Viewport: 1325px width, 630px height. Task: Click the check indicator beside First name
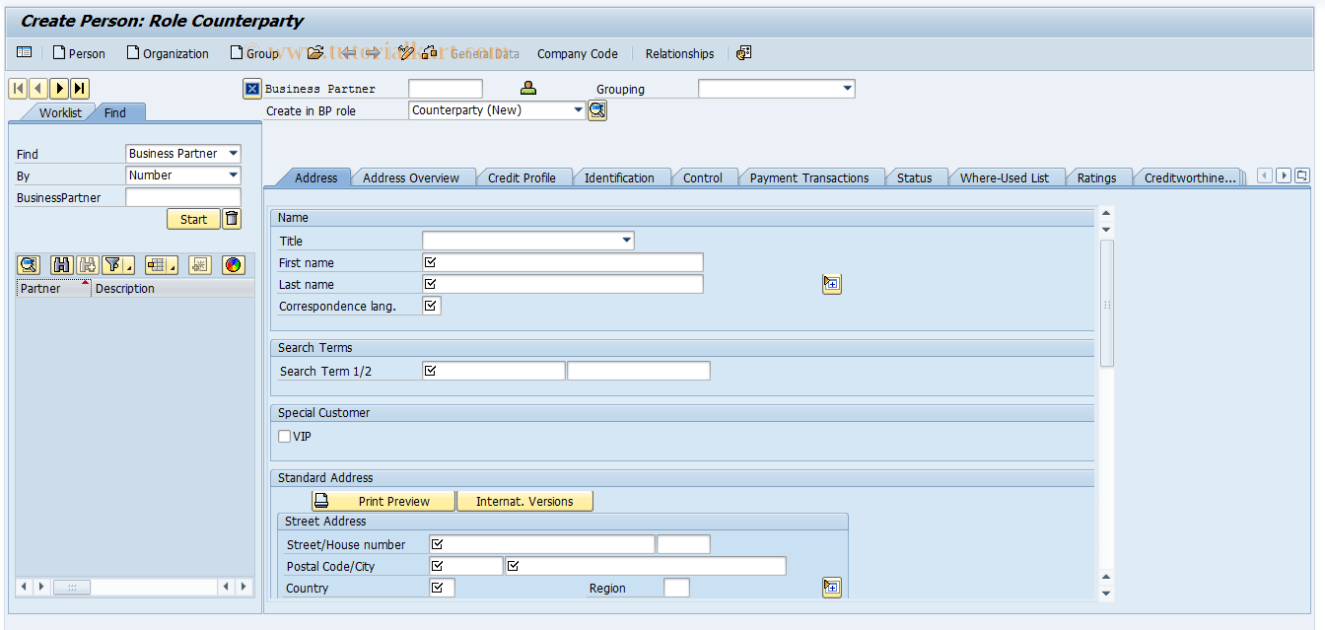pos(431,262)
